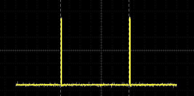The height and width of the screenshot is (96, 194).
Task: Click the bottom end of center vertical axis
Action: [x=101, y=95]
